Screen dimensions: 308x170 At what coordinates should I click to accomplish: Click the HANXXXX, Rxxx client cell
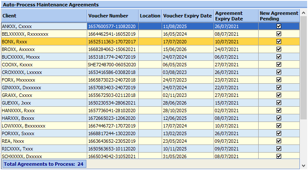pos(44,110)
